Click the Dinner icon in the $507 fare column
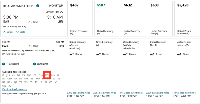 (x=98, y=54)
